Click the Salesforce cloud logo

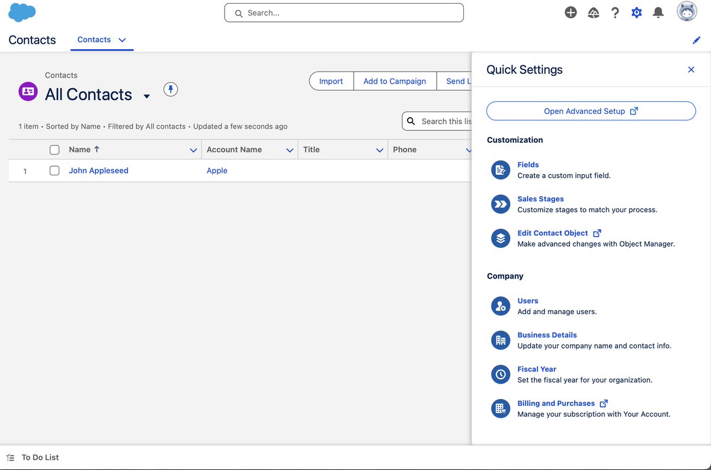(22, 12)
